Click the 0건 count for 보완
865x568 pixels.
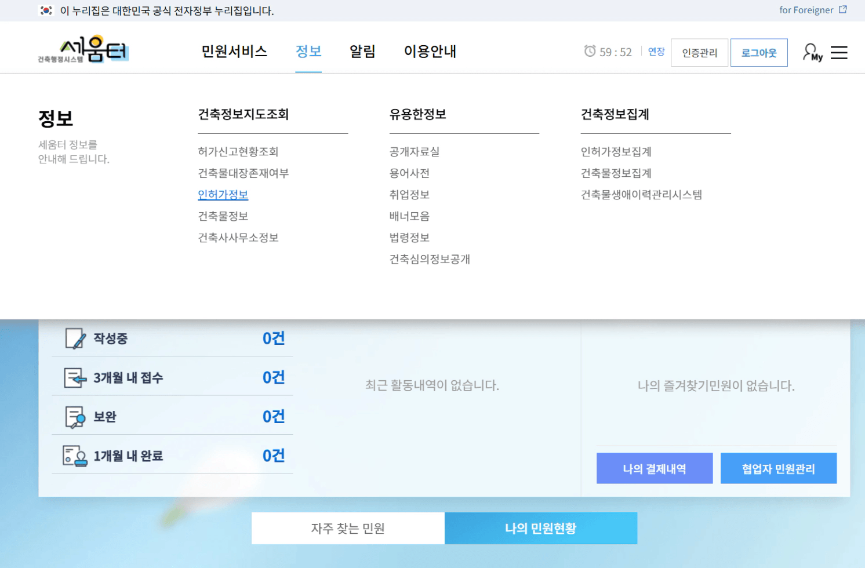(x=274, y=417)
